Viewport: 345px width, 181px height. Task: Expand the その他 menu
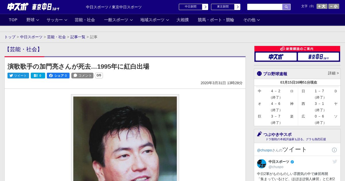click(x=252, y=20)
